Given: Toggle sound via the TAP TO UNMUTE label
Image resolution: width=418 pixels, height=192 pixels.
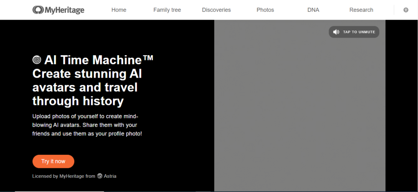Looking at the screenshot, I should 359,32.
